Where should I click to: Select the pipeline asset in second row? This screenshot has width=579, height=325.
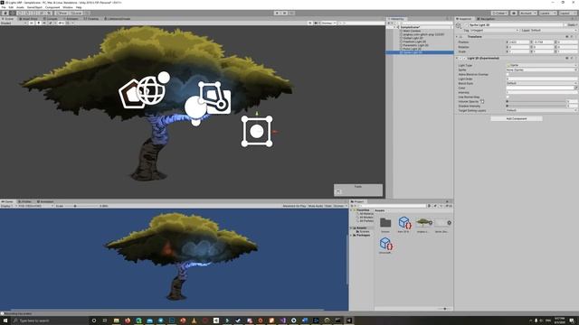pyautogui.click(x=385, y=244)
